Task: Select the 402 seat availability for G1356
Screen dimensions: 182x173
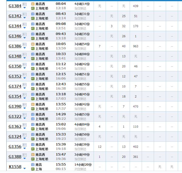Action: (x=135, y=147)
